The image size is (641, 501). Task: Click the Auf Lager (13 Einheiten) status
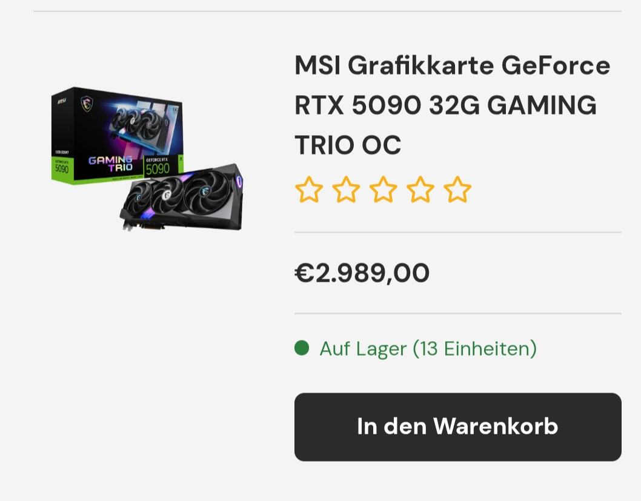pyautogui.click(x=428, y=348)
